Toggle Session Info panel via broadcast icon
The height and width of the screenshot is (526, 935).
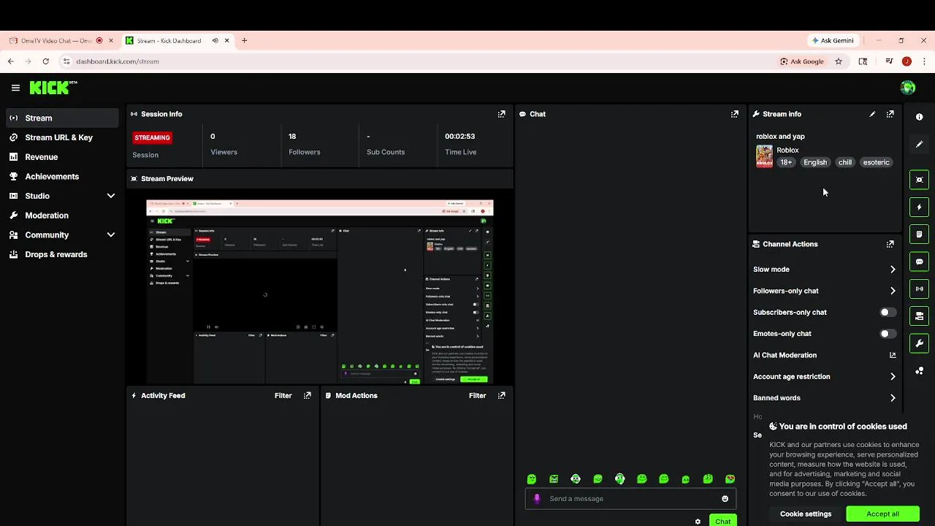pos(919,289)
